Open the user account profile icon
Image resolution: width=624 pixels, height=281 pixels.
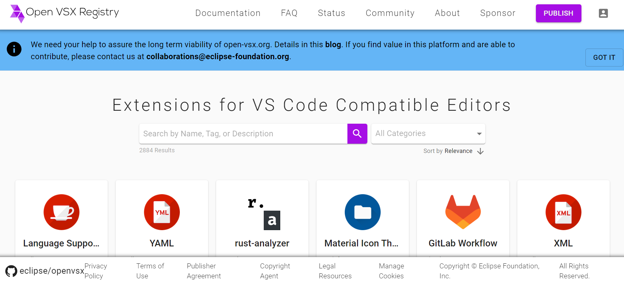[x=603, y=13]
